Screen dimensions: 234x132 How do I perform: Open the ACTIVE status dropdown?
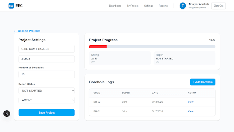tap(46, 100)
